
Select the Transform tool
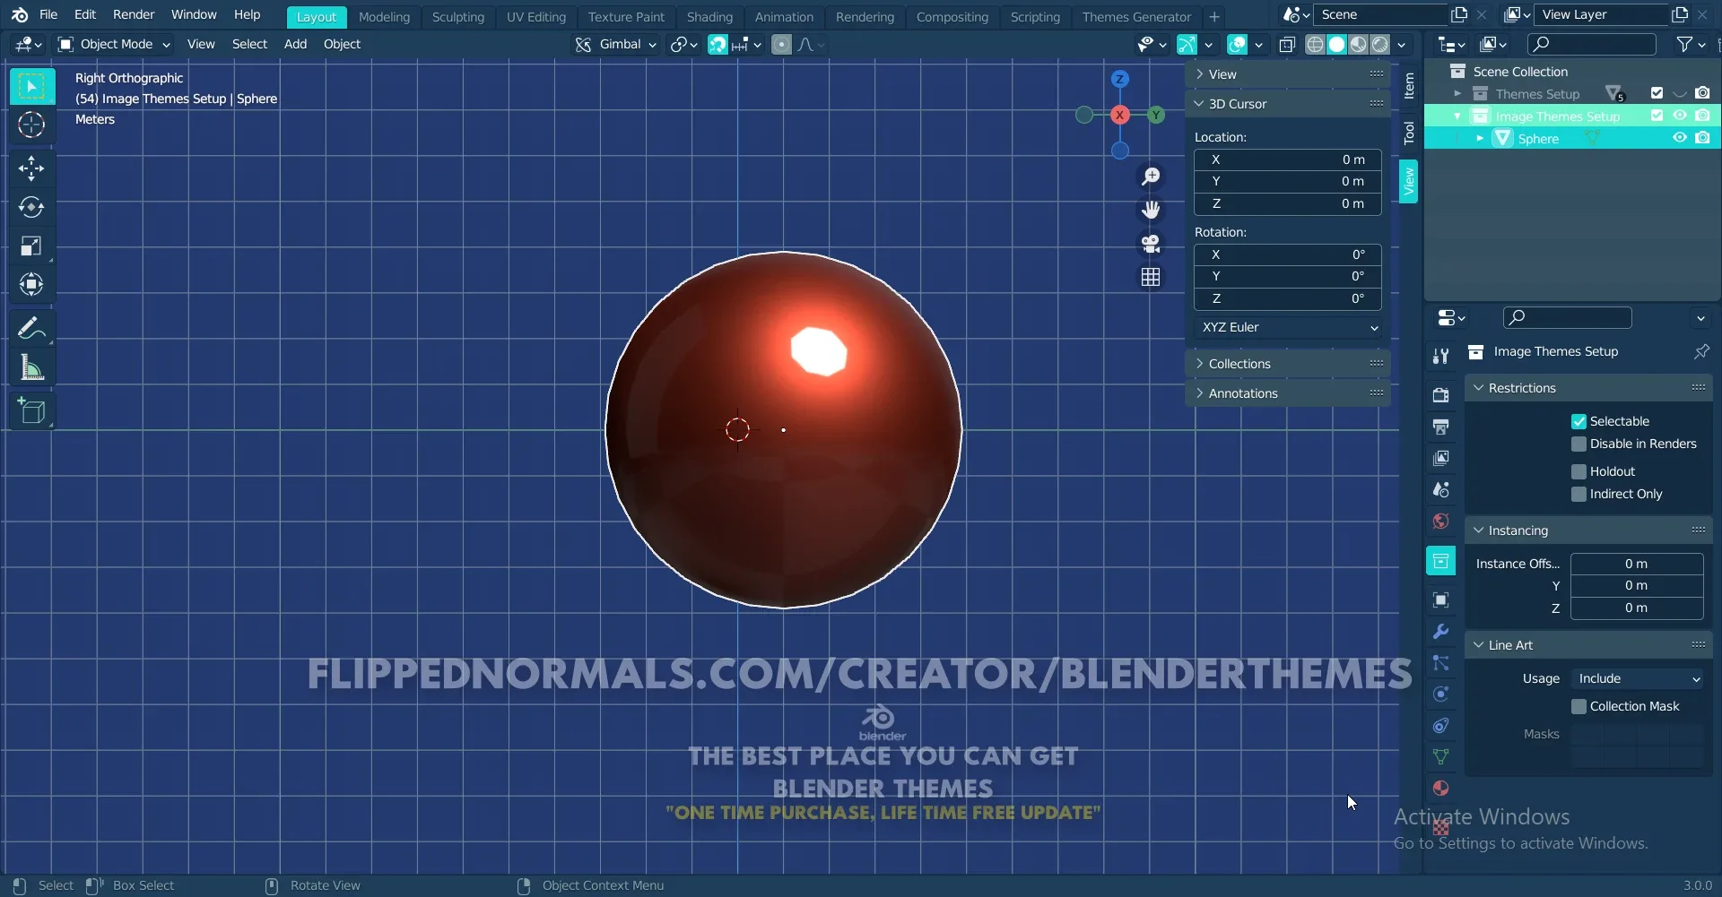31,284
